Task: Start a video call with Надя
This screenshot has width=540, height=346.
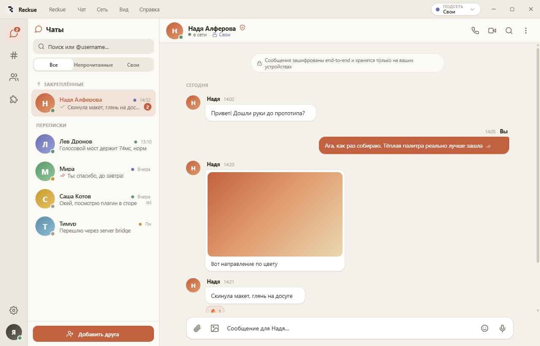Action: pos(492,30)
